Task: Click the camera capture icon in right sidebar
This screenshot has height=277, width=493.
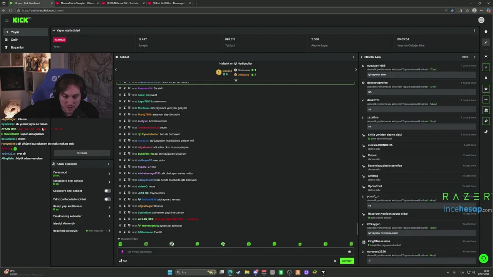Action: 486,57
